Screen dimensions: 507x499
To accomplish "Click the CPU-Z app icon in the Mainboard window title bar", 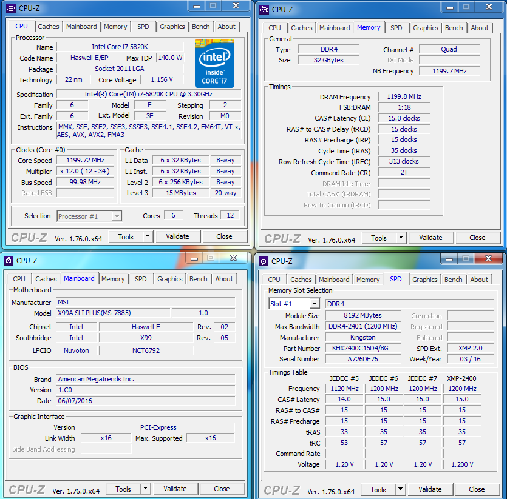I will [x=9, y=260].
